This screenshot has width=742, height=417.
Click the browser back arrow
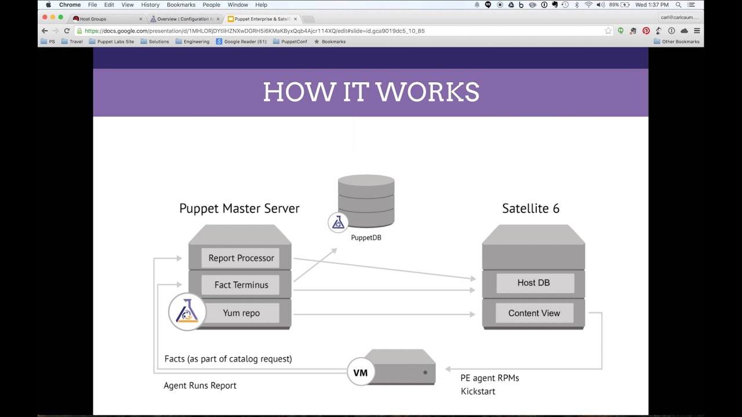point(45,31)
